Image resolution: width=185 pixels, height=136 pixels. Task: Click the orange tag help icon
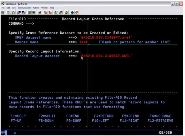[x=77, y=12]
